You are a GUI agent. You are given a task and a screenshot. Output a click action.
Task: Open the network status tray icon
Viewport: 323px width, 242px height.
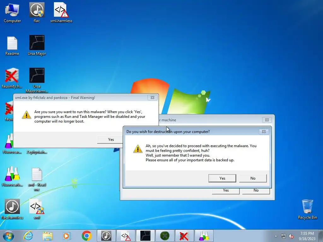[x=284, y=236]
